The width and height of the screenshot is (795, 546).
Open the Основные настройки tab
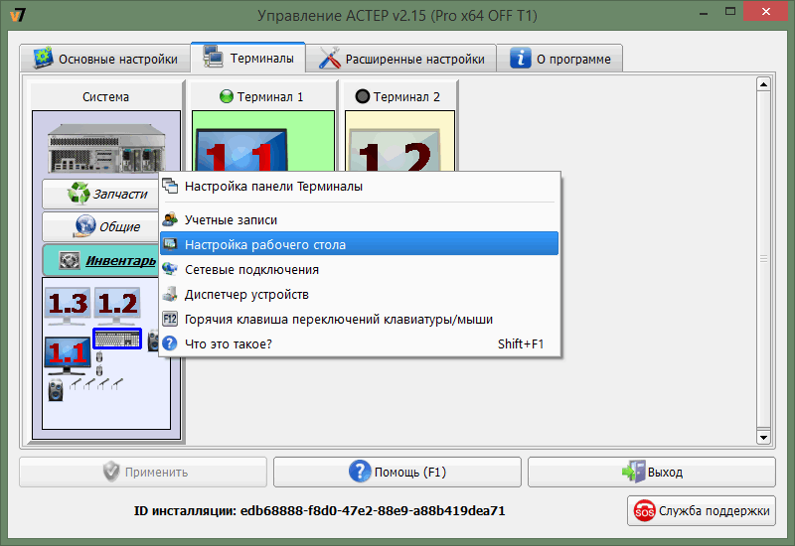(105, 59)
